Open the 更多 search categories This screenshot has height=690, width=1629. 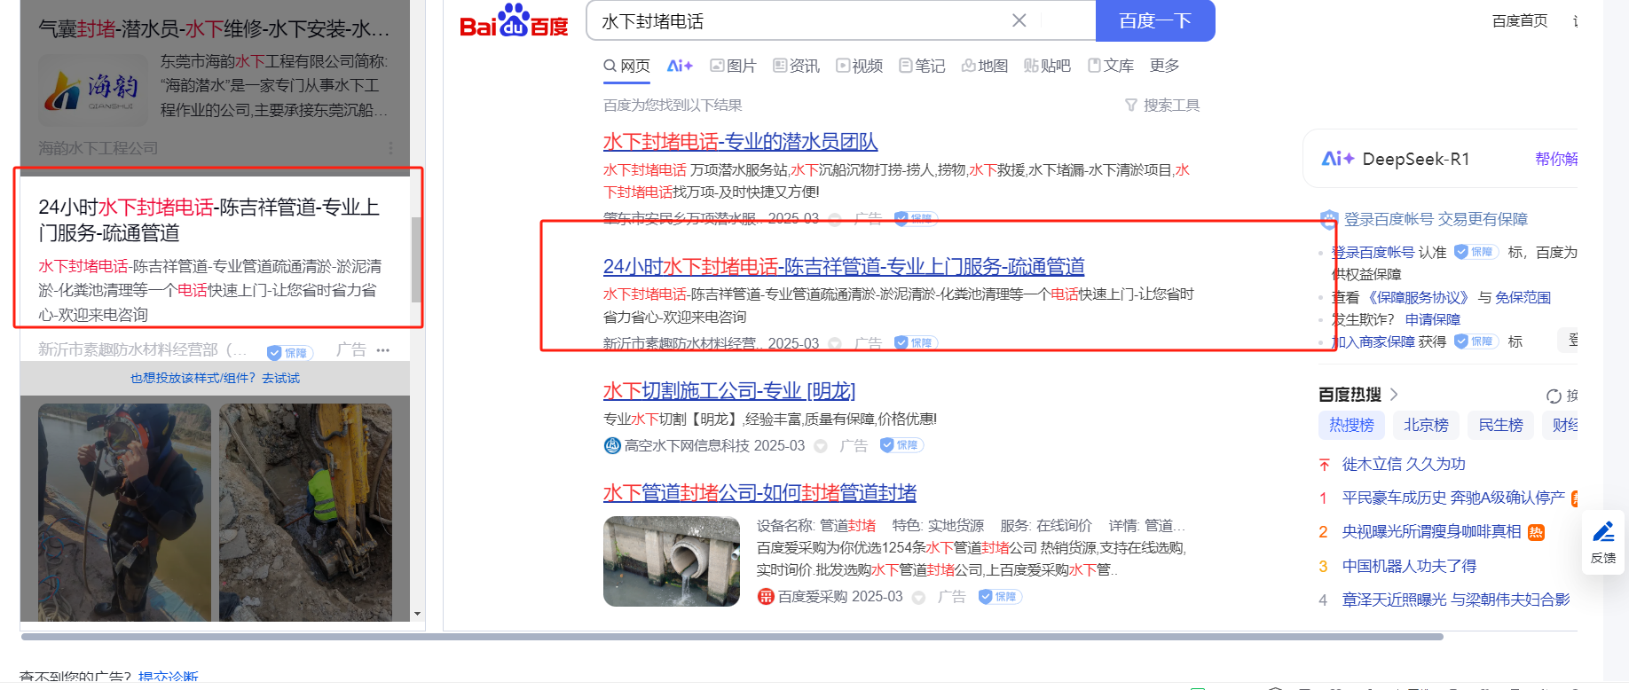tap(1164, 66)
